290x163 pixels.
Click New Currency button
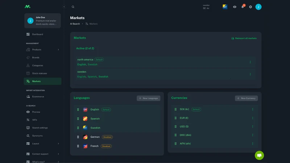(246, 98)
